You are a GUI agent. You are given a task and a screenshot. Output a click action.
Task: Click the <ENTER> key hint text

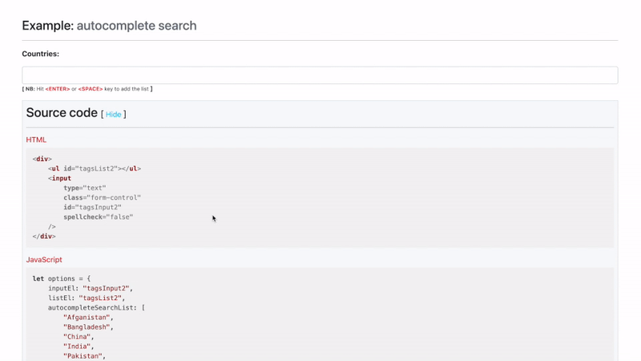tap(58, 89)
